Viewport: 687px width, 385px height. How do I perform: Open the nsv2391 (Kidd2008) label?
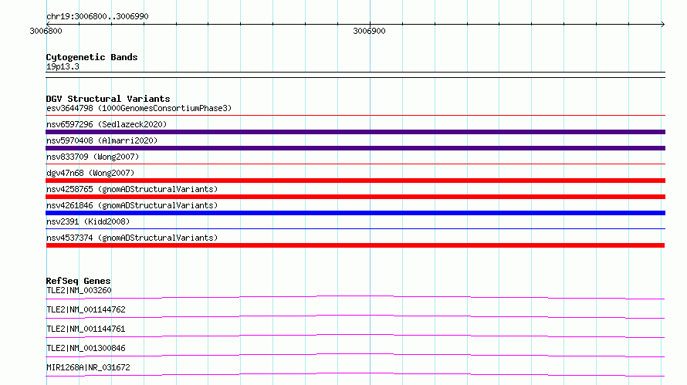(x=88, y=221)
